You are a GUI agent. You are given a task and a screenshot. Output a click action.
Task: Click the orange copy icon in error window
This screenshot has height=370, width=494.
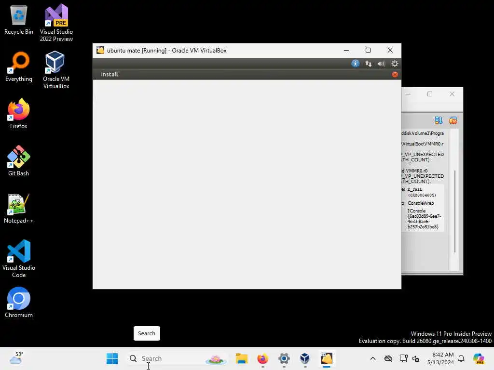(x=453, y=120)
